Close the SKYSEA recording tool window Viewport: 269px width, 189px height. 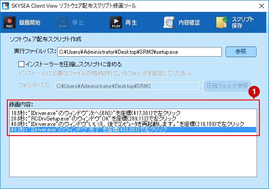262,6
